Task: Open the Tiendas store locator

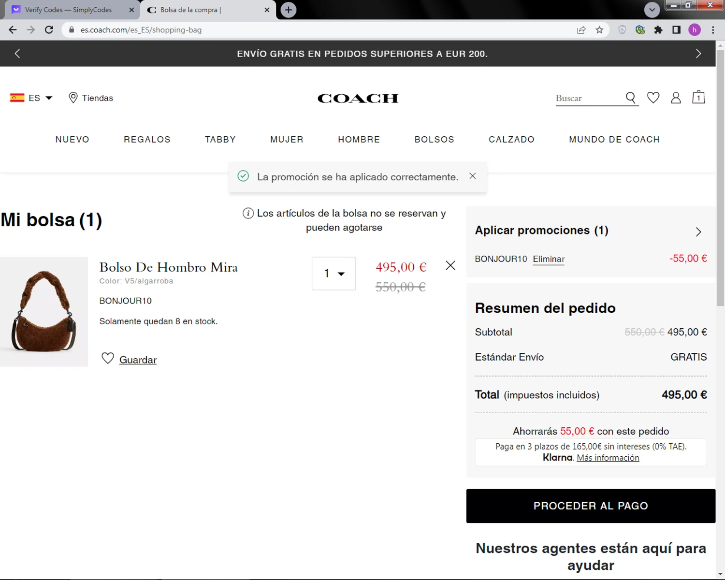Action: click(x=91, y=98)
